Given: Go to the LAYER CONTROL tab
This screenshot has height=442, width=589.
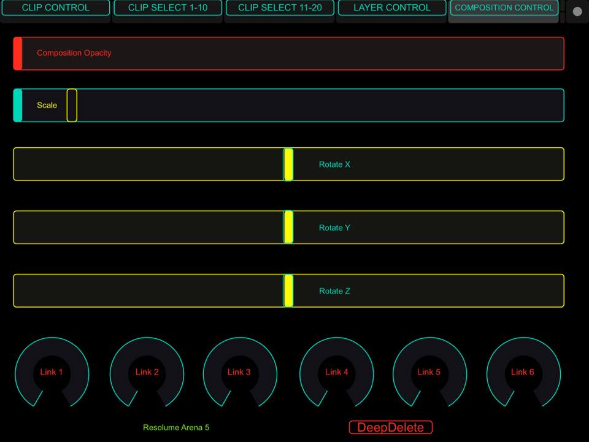Looking at the screenshot, I should [x=392, y=8].
